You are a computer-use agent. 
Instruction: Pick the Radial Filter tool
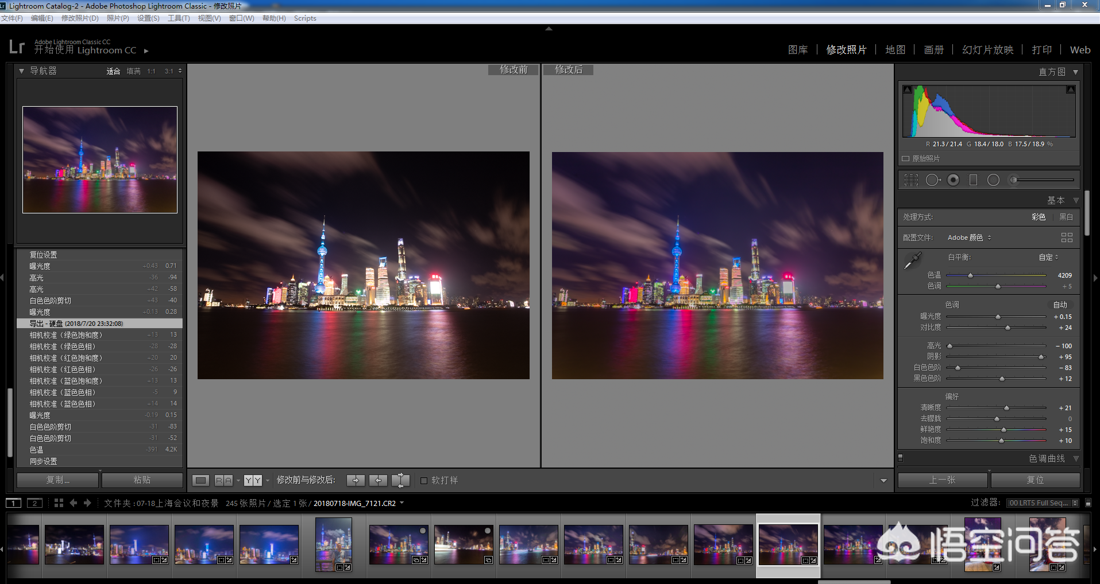click(993, 180)
